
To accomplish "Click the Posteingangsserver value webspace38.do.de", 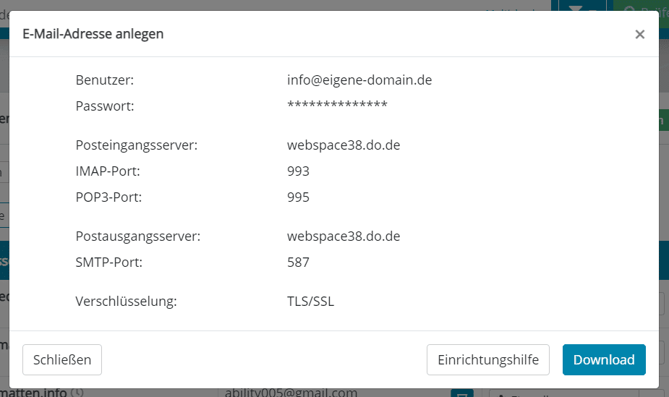I will point(344,145).
